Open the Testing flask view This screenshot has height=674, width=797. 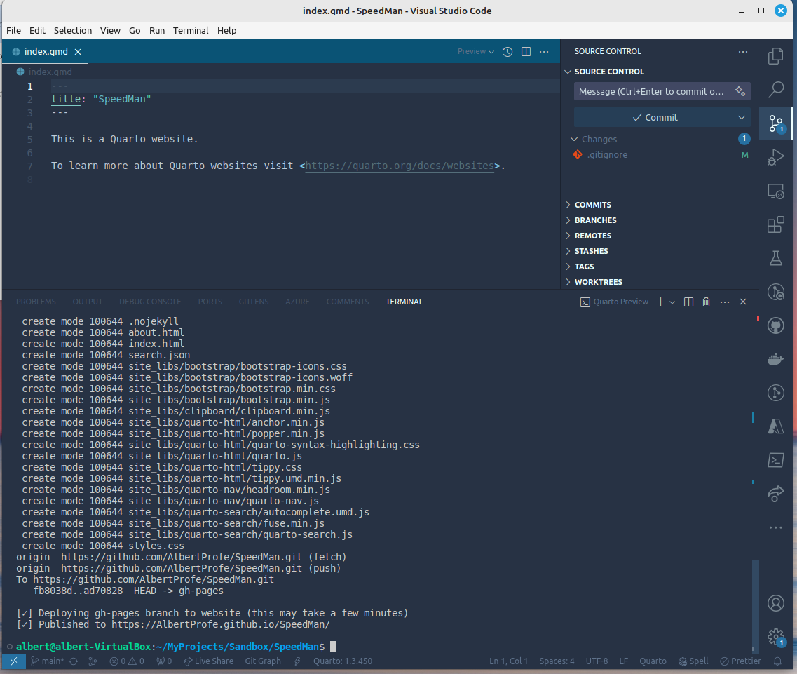(776, 258)
